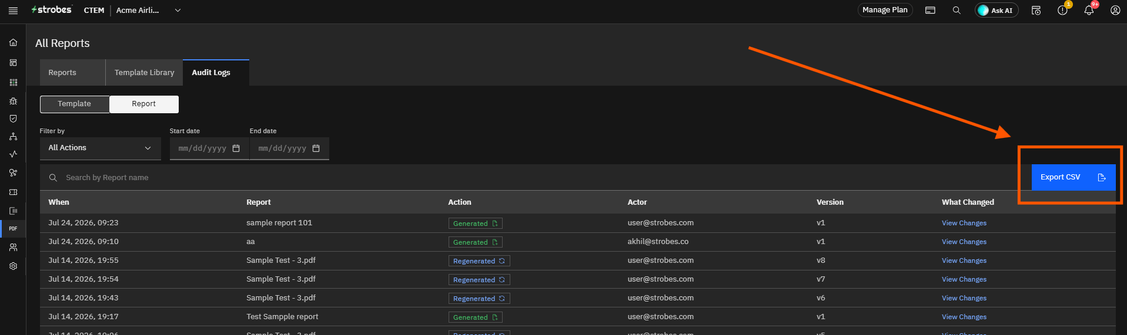Click the CTEM product label
Viewport: 1127px width, 335px height.
click(94, 11)
